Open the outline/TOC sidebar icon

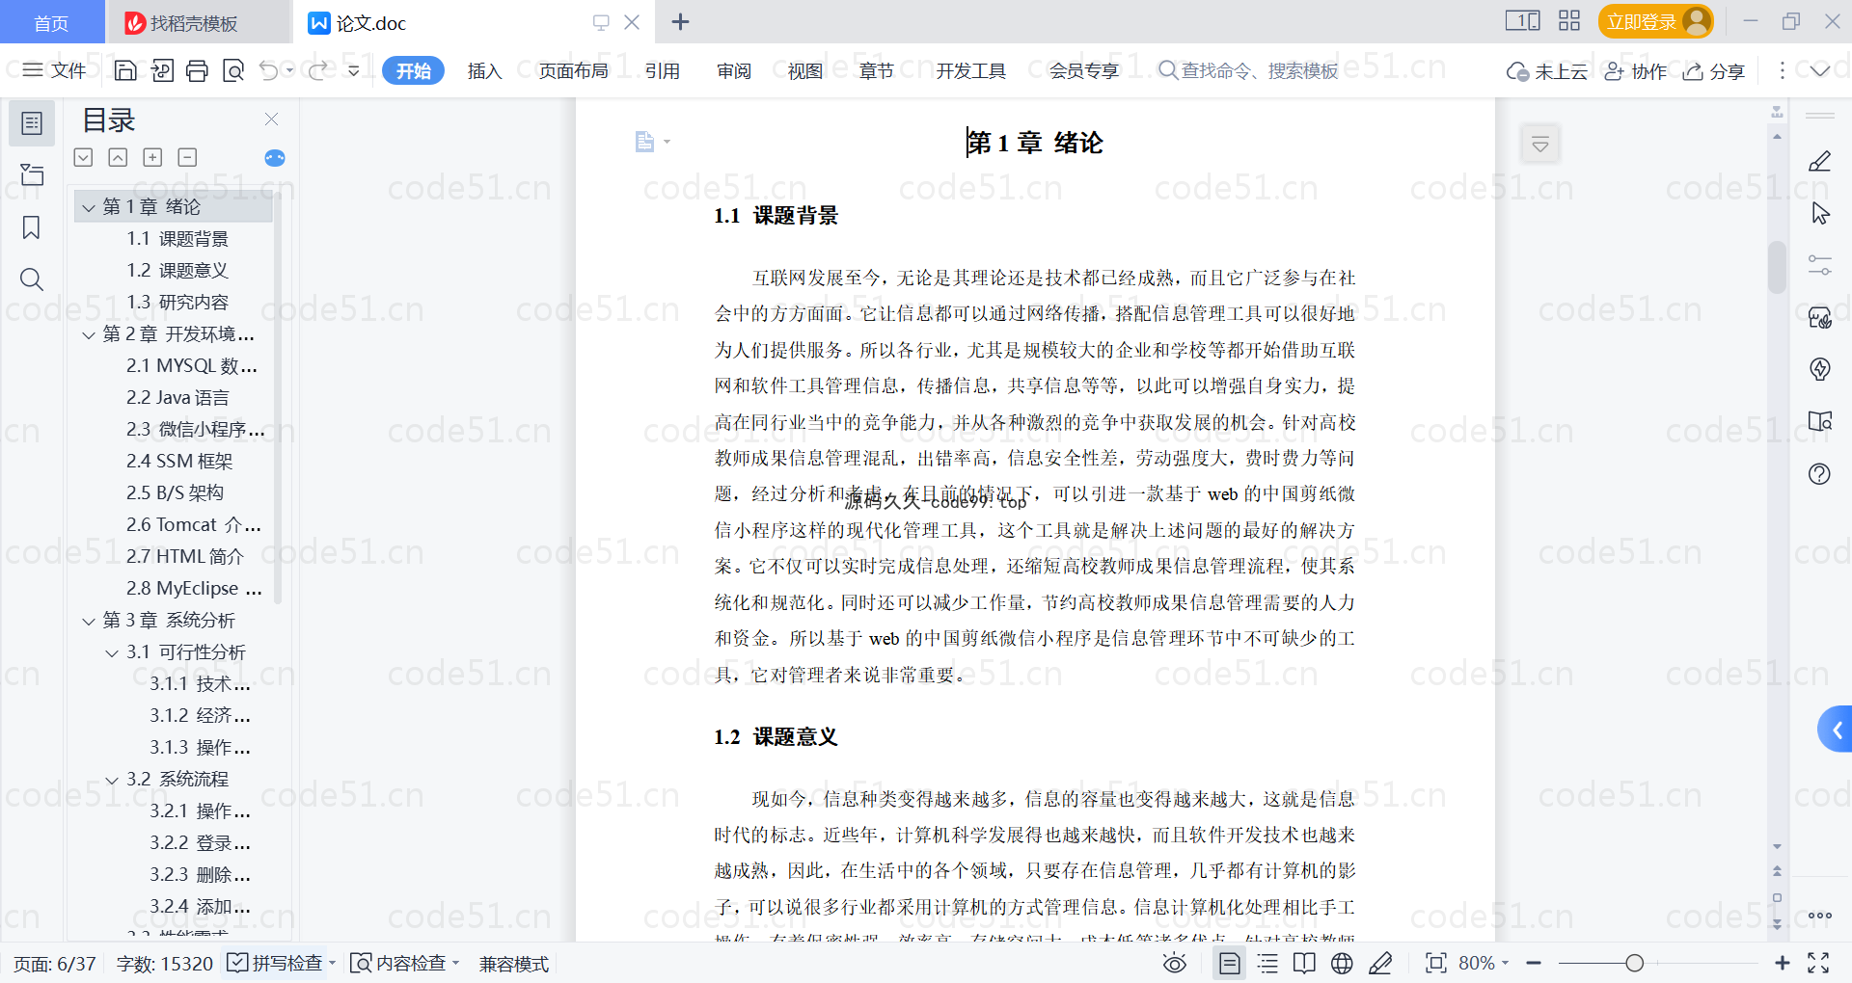tap(32, 123)
